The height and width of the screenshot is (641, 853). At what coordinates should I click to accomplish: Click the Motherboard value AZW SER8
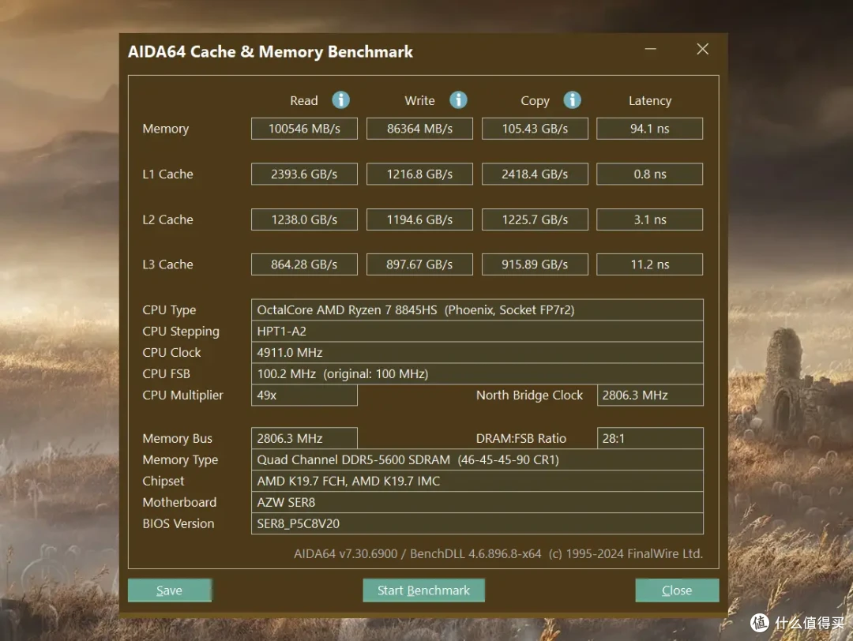(477, 502)
